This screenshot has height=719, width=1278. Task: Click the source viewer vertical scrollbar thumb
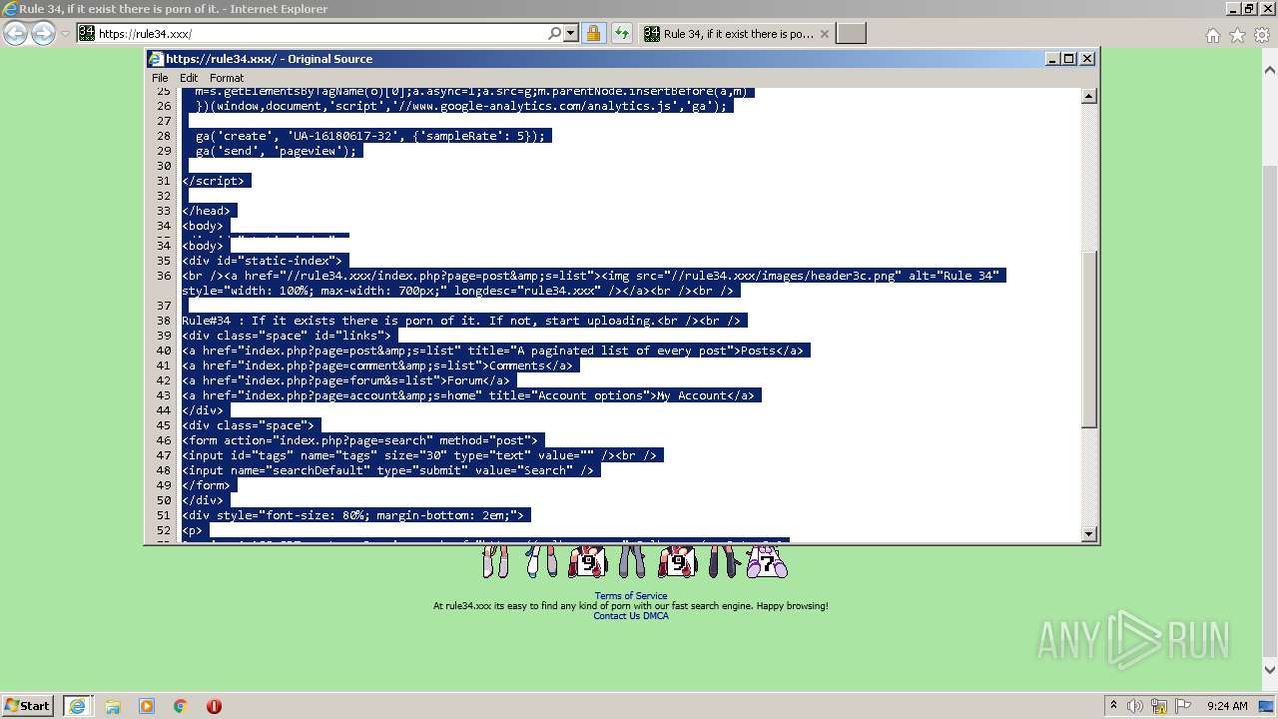click(1089, 340)
